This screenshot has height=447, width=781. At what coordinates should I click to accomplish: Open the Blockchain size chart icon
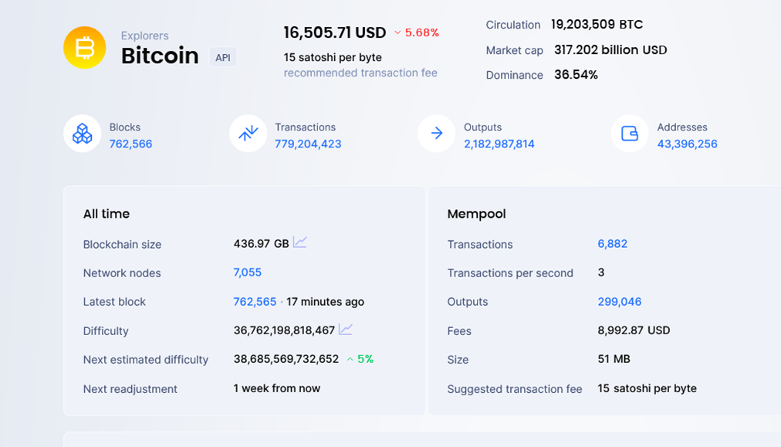tap(300, 242)
